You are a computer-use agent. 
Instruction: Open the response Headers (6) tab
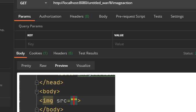(x=63, y=53)
